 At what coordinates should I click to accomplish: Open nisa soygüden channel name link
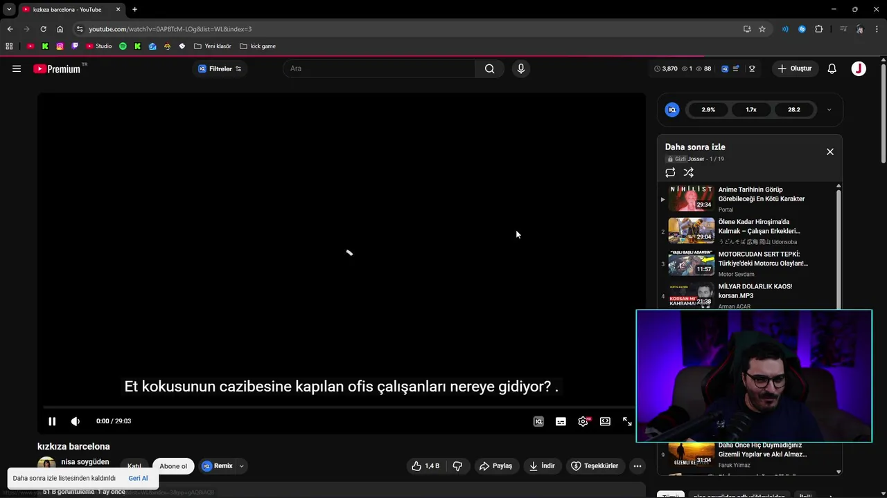85,462
